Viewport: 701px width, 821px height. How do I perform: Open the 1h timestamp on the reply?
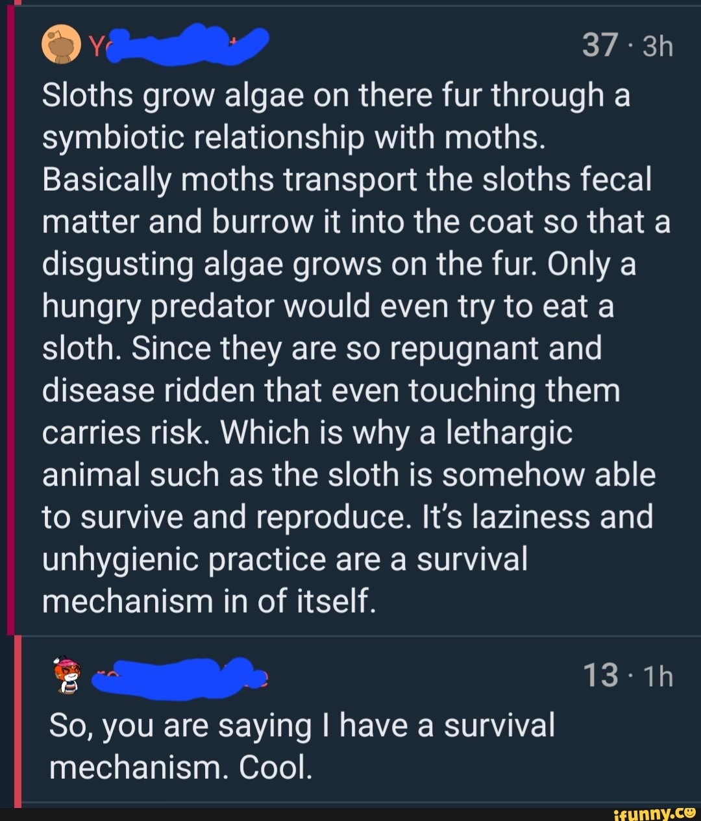656,675
